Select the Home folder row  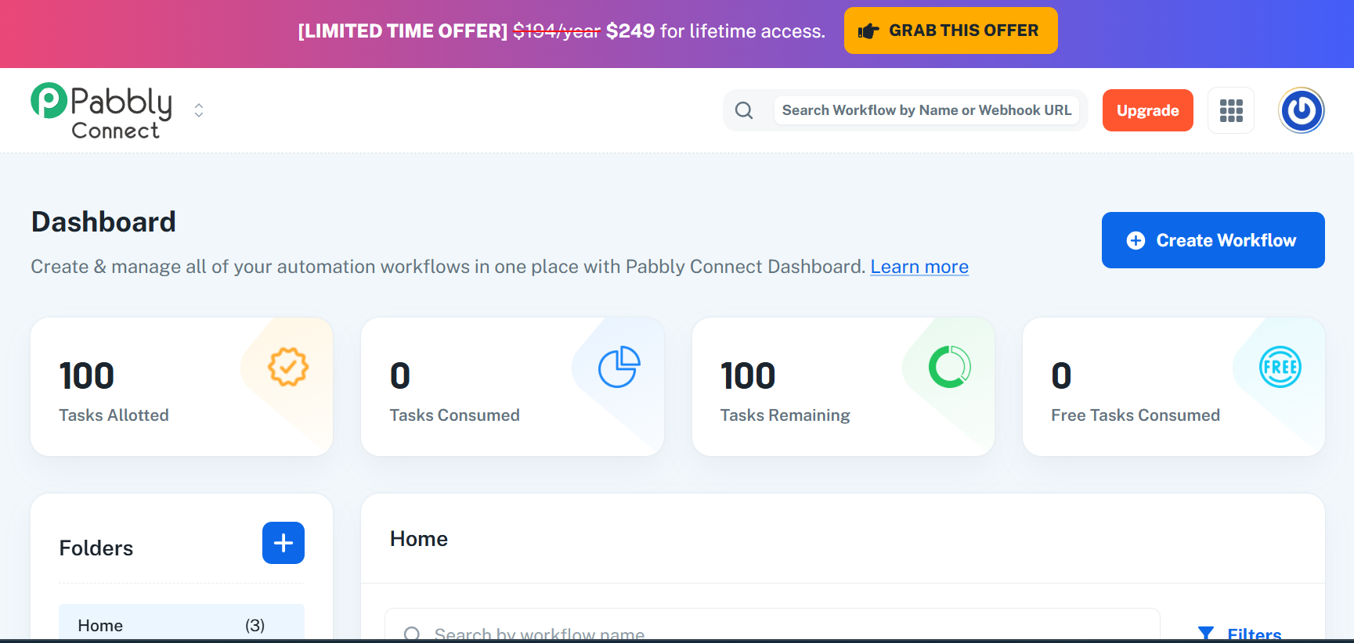click(x=182, y=623)
